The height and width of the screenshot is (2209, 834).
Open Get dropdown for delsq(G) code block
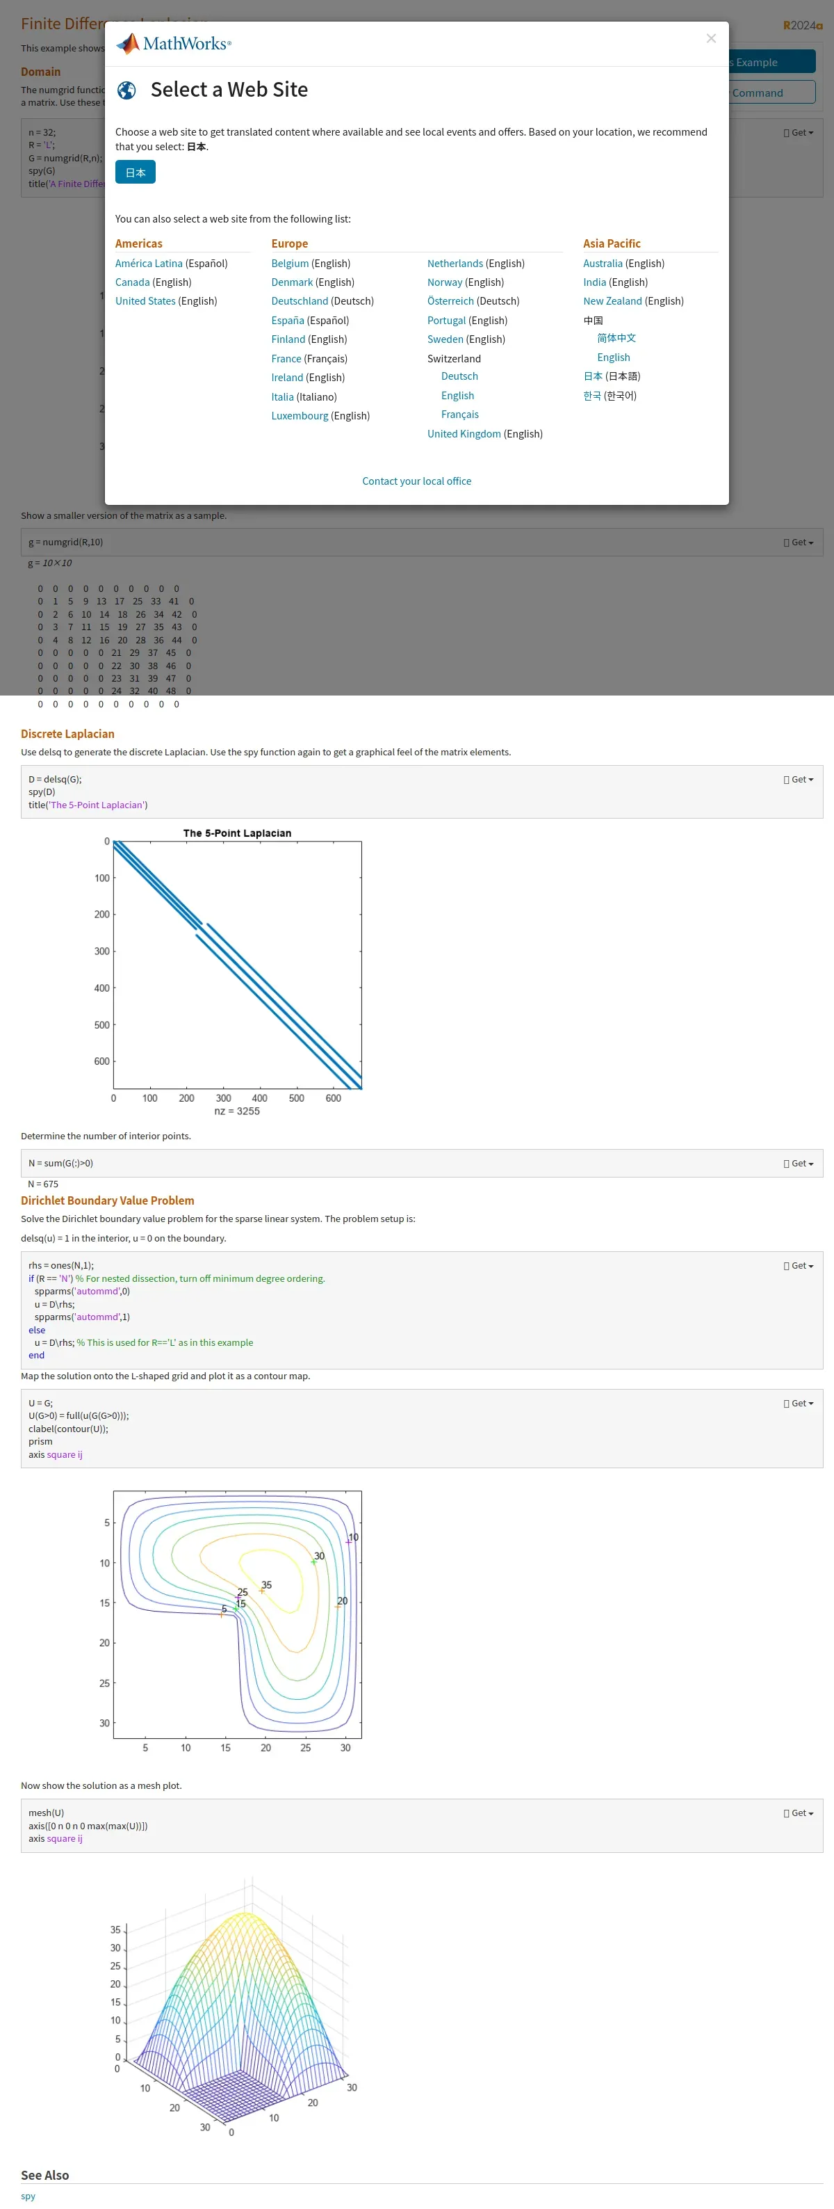[x=799, y=780]
